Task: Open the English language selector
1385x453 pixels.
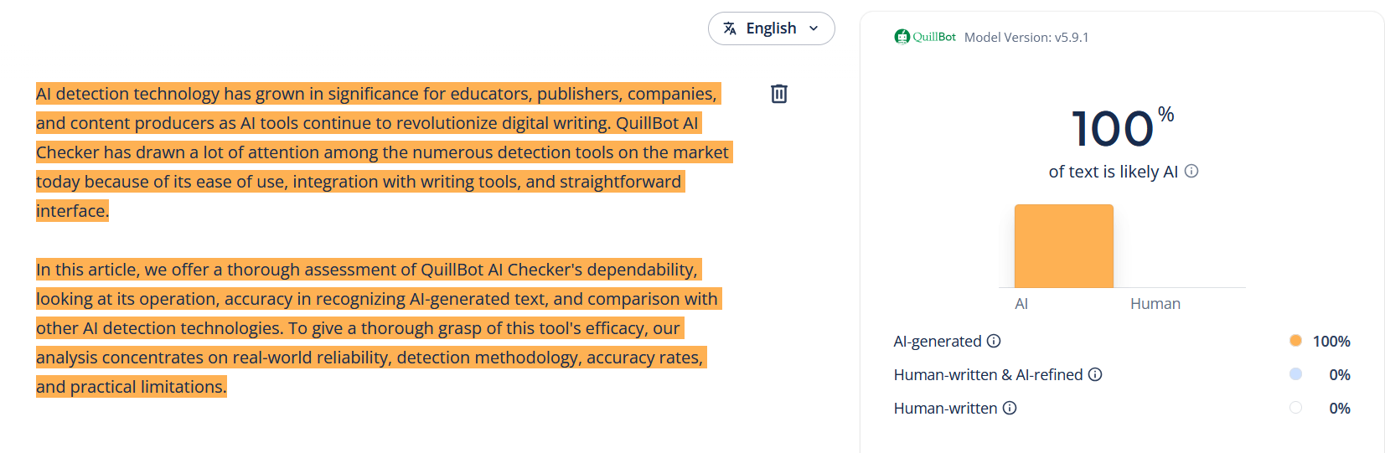Action: 771,28
